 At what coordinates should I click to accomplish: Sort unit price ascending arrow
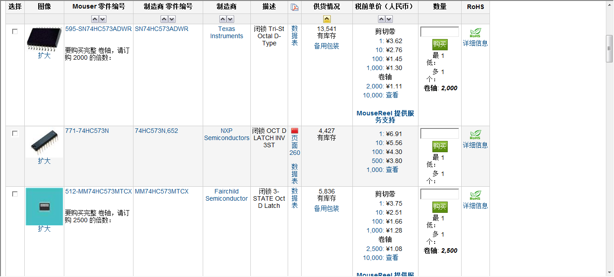coord(382,19)
